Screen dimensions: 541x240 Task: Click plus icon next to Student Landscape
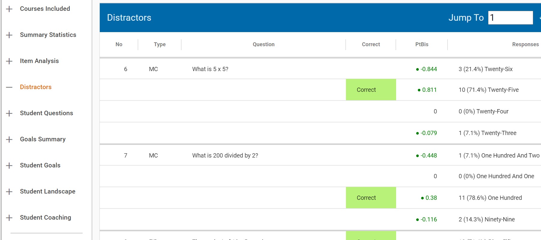point(9,192)
